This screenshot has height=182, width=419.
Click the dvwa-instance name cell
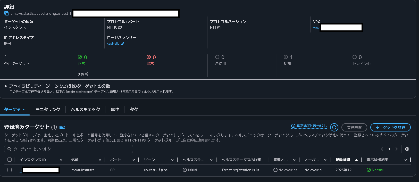point(83,170)
